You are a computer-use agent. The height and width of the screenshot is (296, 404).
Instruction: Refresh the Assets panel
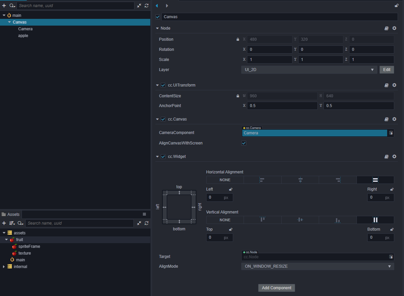click(x=147, y=223)
